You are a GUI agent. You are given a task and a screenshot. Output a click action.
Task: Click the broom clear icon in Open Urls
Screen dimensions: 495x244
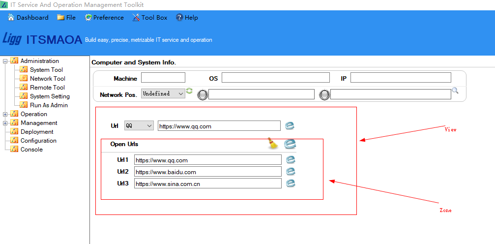point(273,143)
